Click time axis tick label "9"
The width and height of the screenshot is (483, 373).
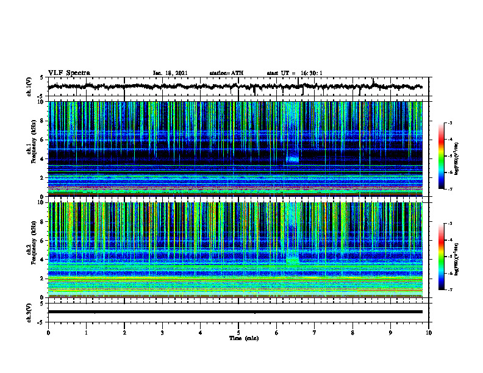[390, 333]
